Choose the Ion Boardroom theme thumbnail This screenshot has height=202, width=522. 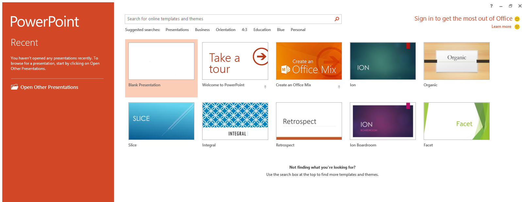pos(383,121)
